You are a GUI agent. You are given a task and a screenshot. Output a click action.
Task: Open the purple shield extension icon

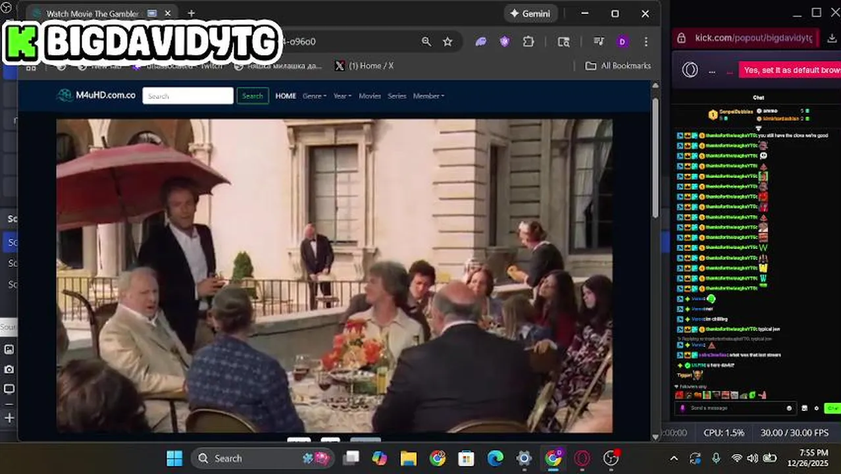coord(505,41)
